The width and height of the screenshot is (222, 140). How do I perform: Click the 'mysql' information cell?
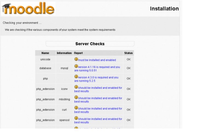pyautogui.click(x=64, y=68)
